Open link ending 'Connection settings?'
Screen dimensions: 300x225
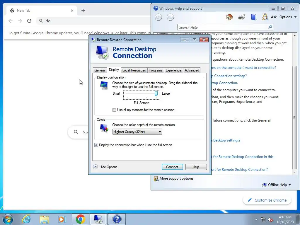pos(229,76)
